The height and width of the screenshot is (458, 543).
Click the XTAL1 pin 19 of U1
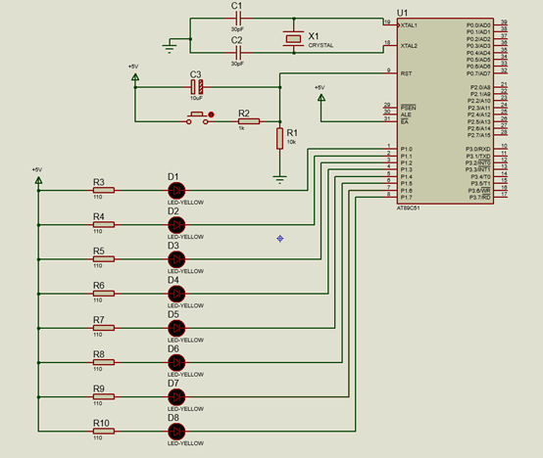point(390,24)
